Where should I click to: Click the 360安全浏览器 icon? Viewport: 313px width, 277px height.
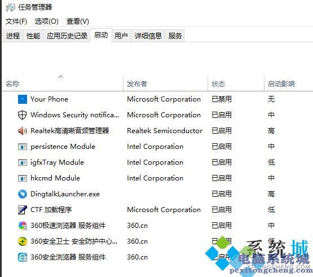click(23, 257)
